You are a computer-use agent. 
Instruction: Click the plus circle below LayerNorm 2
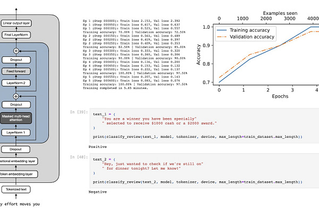pyautogui.click(x=16, y=96)
